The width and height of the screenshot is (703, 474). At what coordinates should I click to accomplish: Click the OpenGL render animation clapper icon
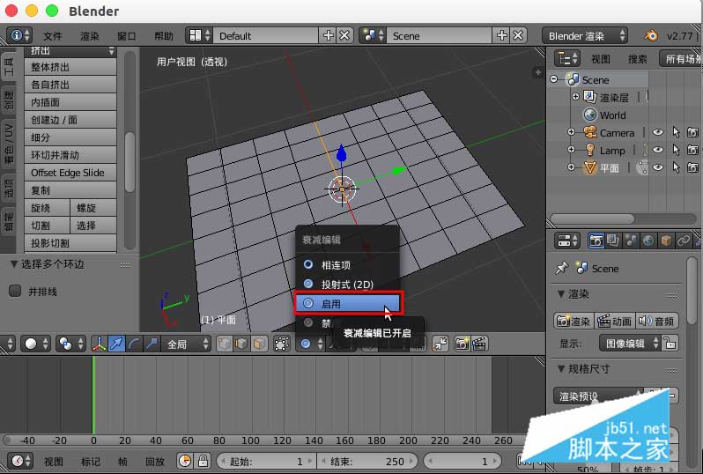click(479, 344)
